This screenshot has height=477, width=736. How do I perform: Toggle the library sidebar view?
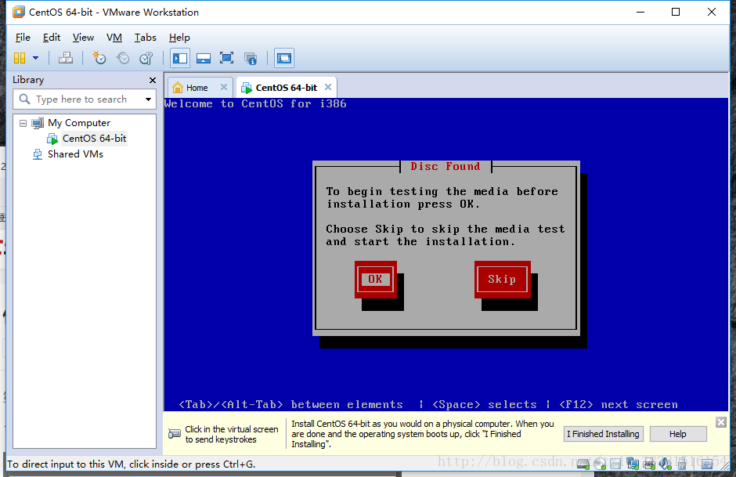click(x=180, y=58)
